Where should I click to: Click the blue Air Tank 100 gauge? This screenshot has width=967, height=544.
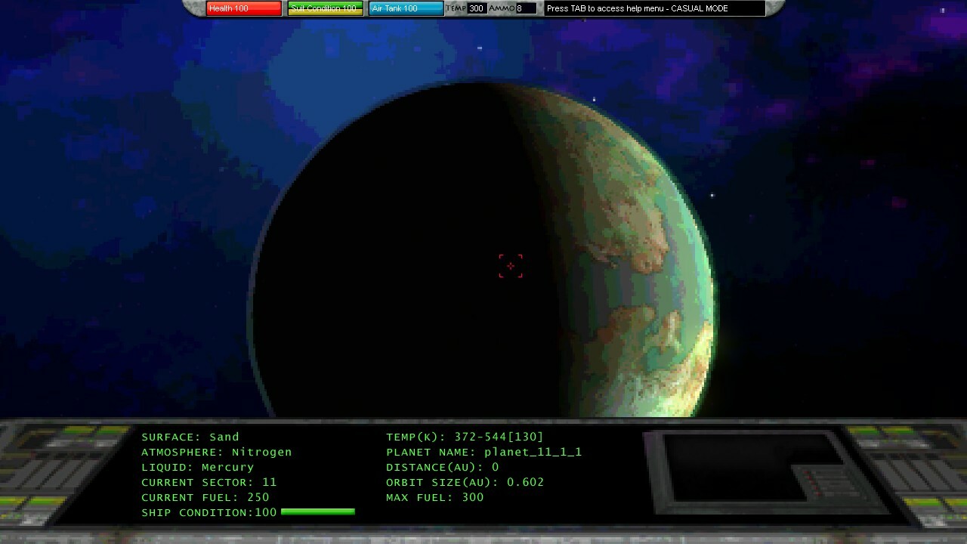coord(406,8)
